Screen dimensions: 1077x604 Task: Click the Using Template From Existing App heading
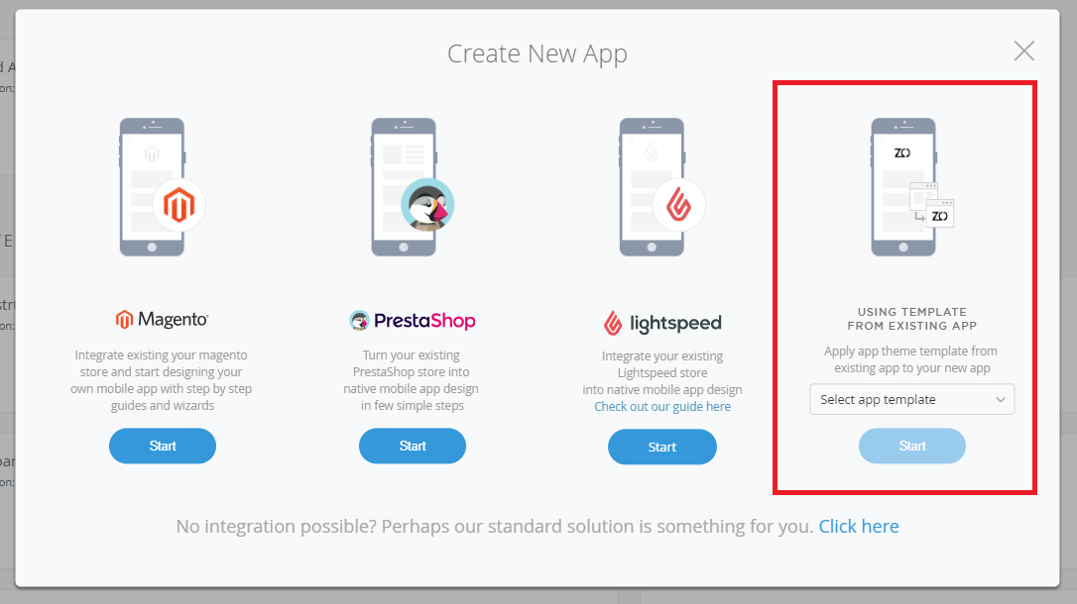click(x=912, y=319)
